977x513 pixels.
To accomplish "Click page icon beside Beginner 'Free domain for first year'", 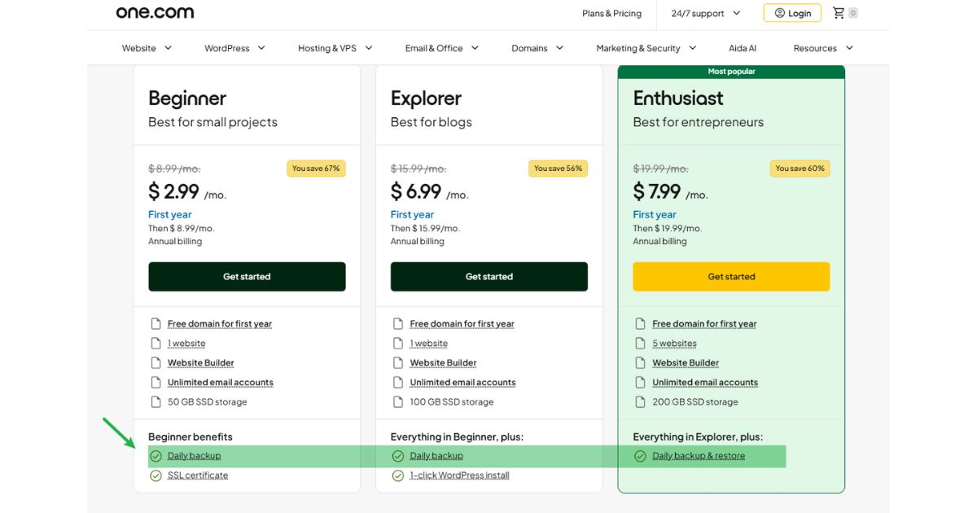I will tap(156, 323).
